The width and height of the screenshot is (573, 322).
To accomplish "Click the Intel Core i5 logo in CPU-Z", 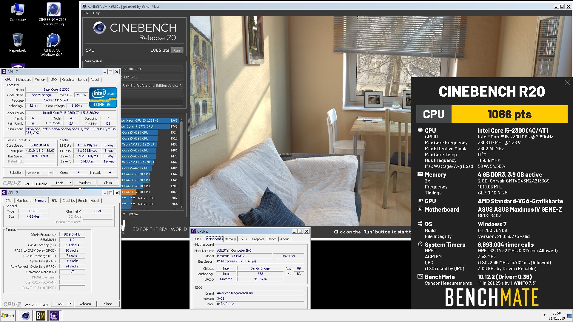I will (103, 97).
